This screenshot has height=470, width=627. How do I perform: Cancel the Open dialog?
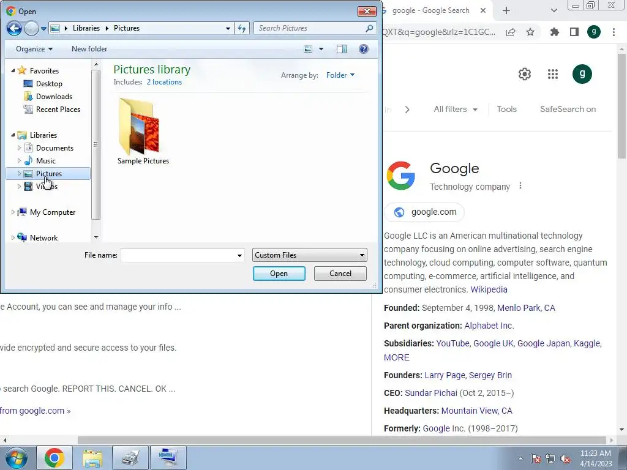click(340, 274)
